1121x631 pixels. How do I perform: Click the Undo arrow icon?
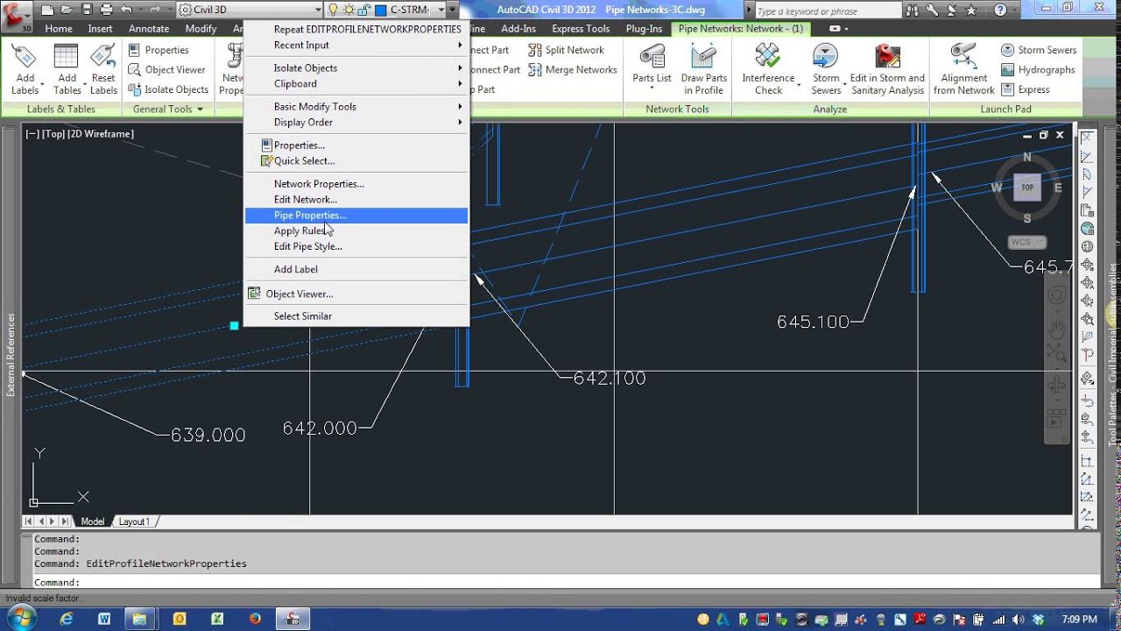[x=127, y=10]
